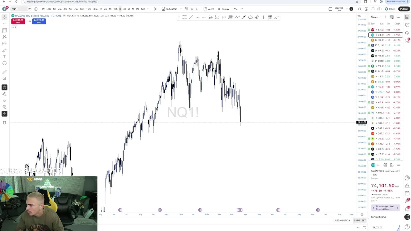Expand the timeframe interval dropdown
The image size is (411, 231).
pos(148,9)
